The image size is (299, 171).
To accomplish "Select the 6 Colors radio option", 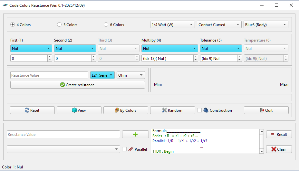I will (106, 24).
